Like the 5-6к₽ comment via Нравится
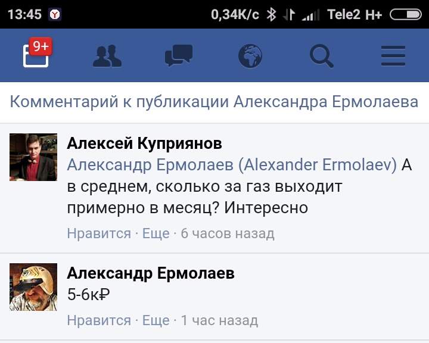The image size is (429, 343). tap(99, 320)
